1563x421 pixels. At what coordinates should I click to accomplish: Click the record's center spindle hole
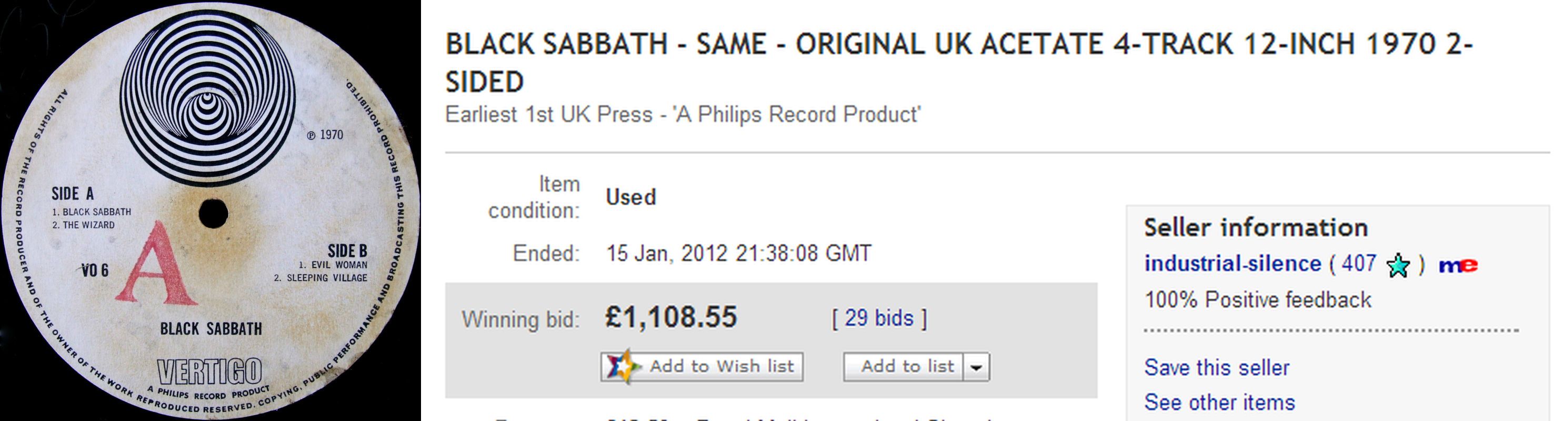coord(213,213)
